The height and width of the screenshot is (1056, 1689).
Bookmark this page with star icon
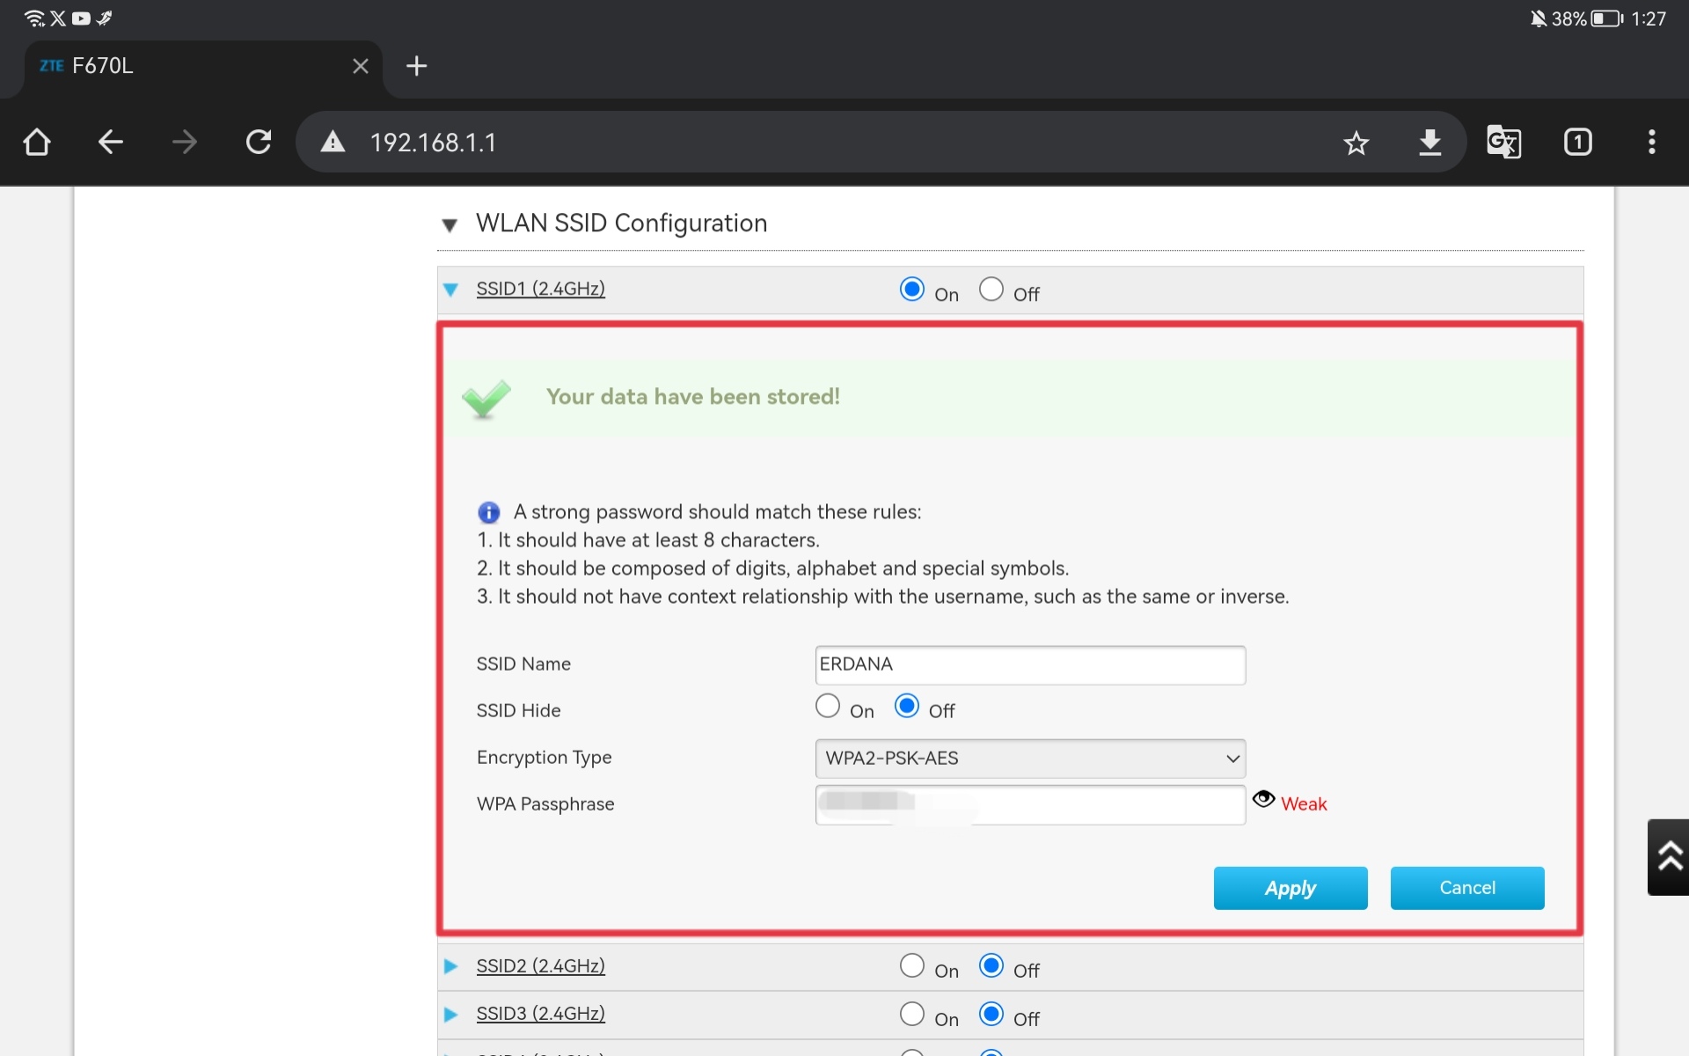[x=1356, y=143]
